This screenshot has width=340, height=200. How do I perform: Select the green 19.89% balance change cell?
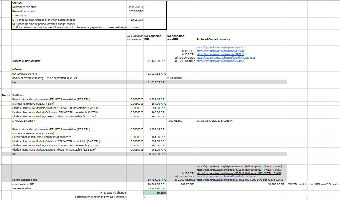(155, 193)
